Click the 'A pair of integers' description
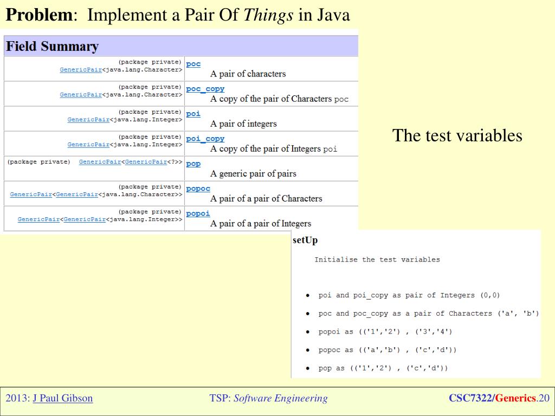 point(243,124)
